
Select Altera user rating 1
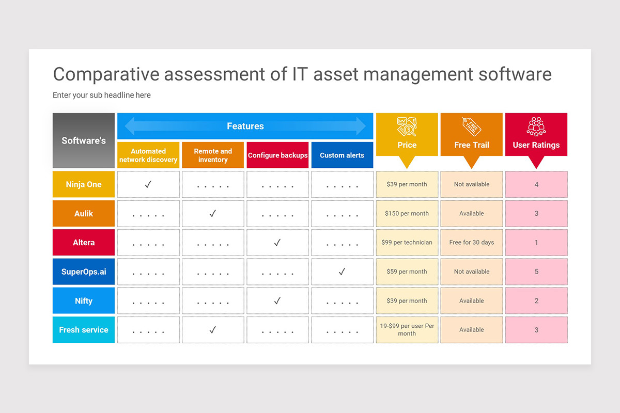pyautogui.click(x=536, y=242)
